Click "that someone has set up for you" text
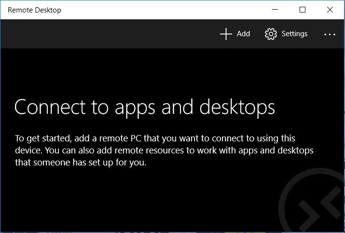 coord(80,163)
